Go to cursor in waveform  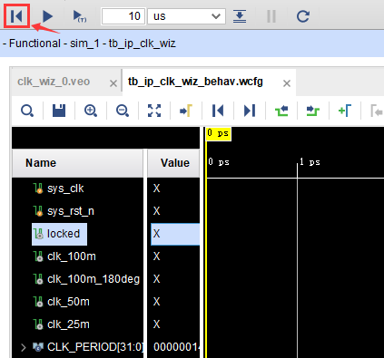click(x=186, y=111)
